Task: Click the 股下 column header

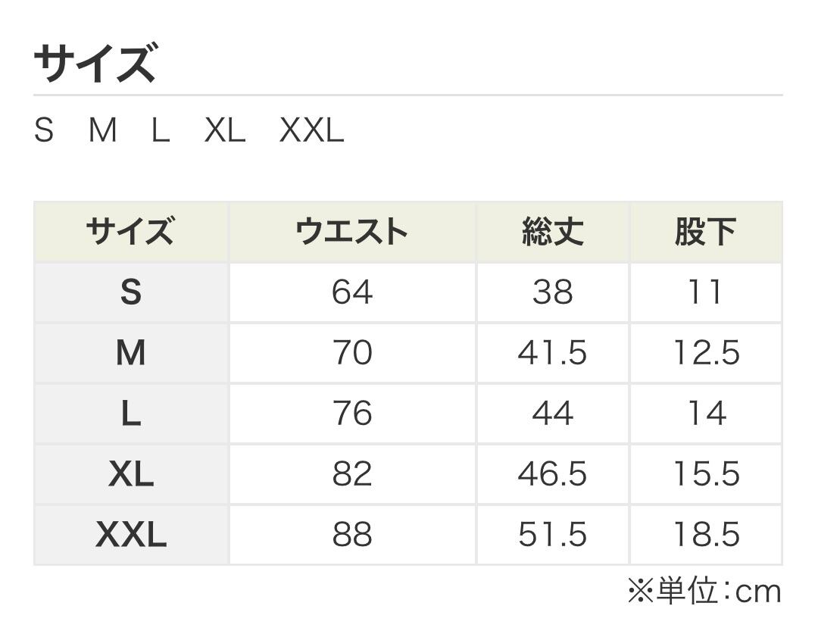Action: 705,232
